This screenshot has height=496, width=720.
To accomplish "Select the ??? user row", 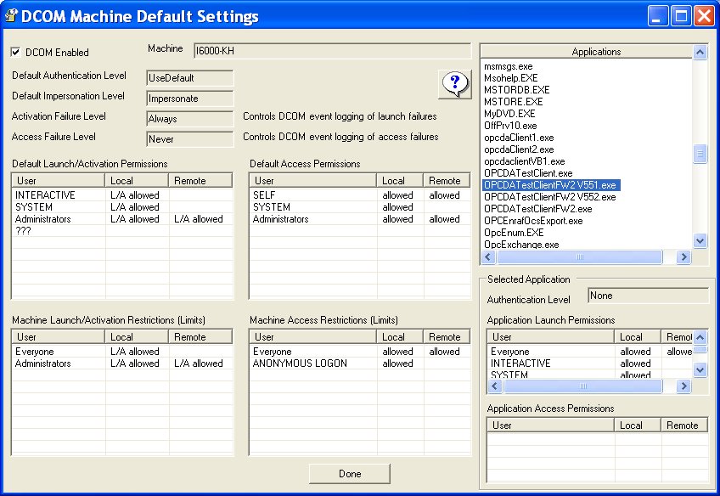I will (x=122, y=231).
